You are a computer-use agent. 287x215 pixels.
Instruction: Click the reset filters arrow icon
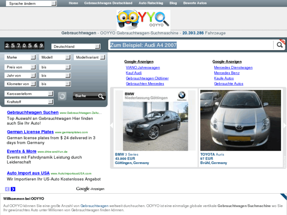point(62,96)
